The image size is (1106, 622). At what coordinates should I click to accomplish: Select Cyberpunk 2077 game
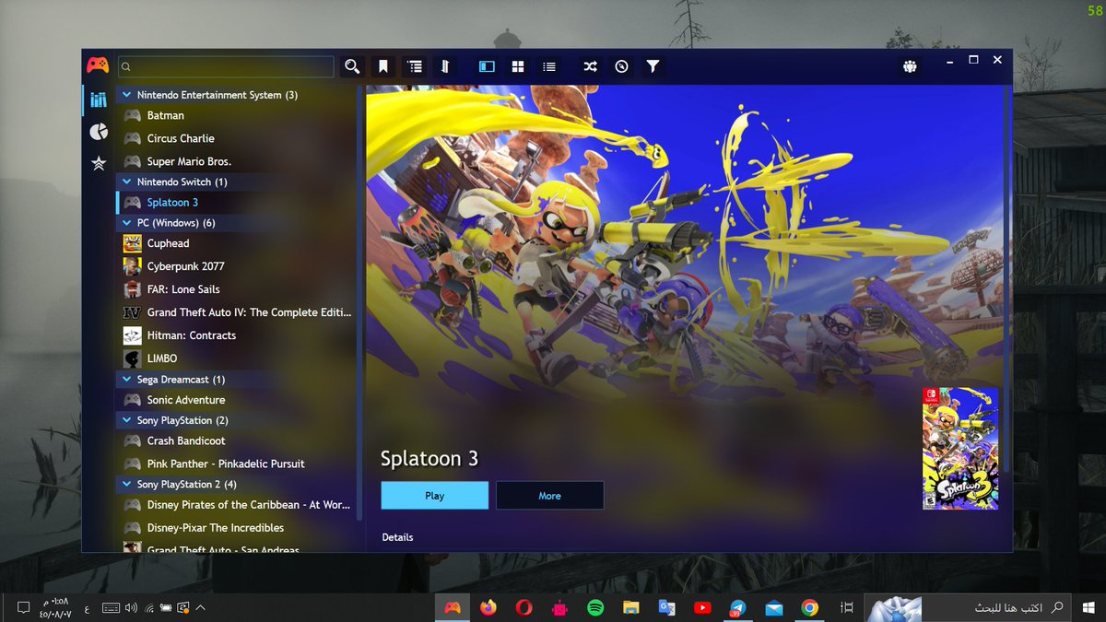237,266
